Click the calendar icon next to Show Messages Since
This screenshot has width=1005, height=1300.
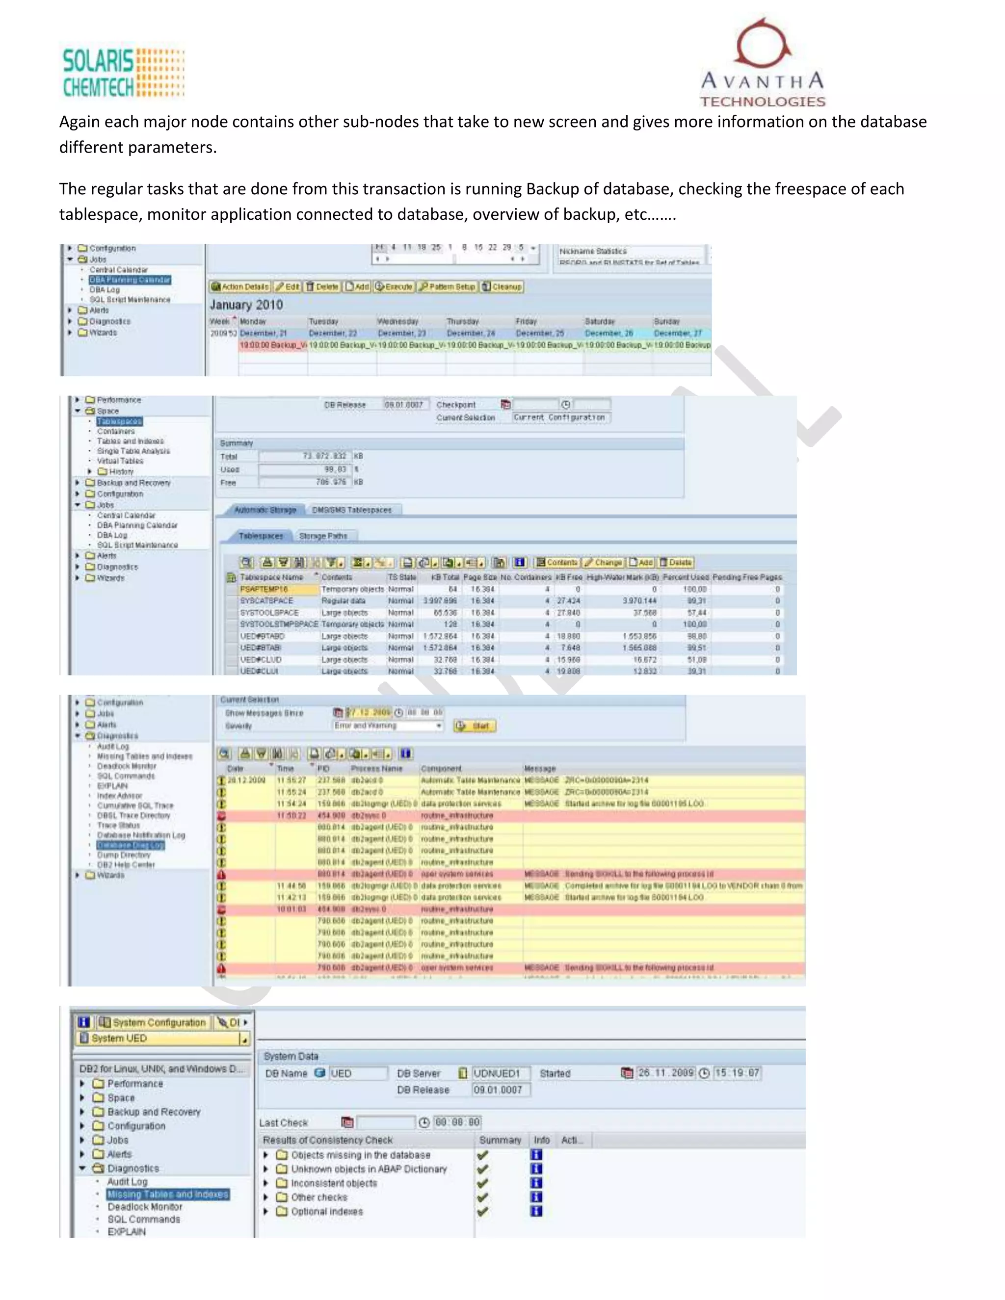[338, 712]
